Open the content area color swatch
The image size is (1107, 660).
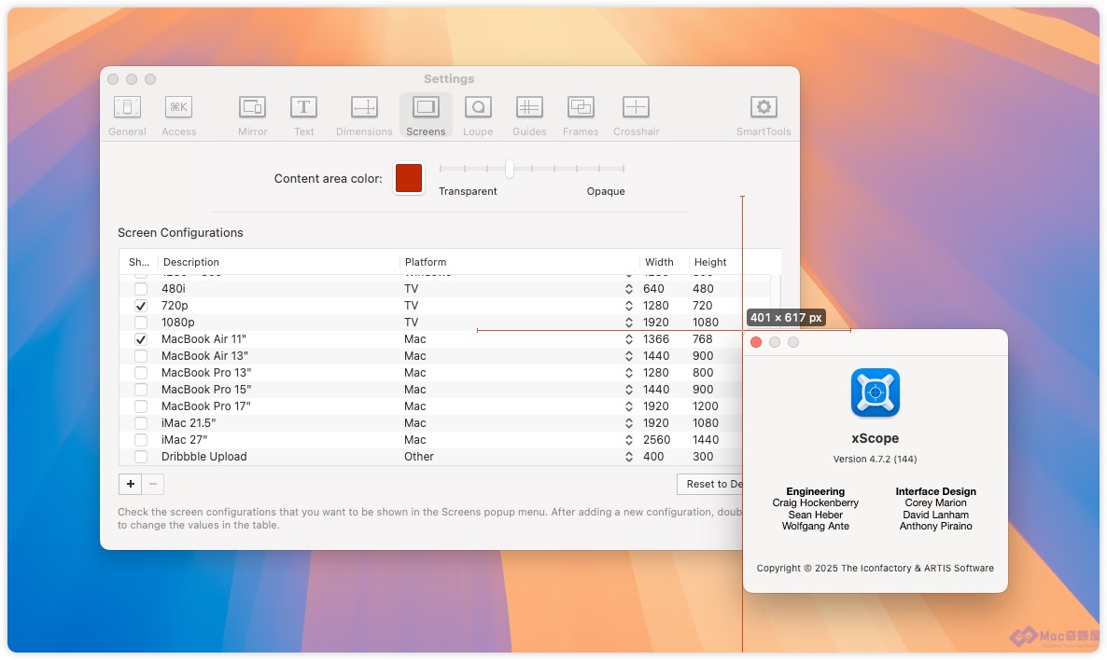pyautogui.click(x=409, y=178)
